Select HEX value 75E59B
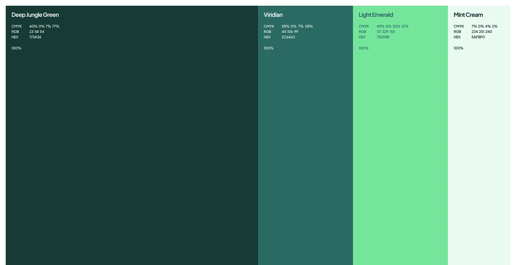Image resolution: width=516 pixels, height=265 pixels. [383, 37]
